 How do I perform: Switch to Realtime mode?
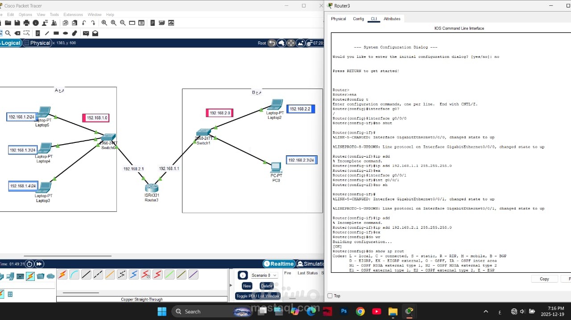[x=279, y=264]
